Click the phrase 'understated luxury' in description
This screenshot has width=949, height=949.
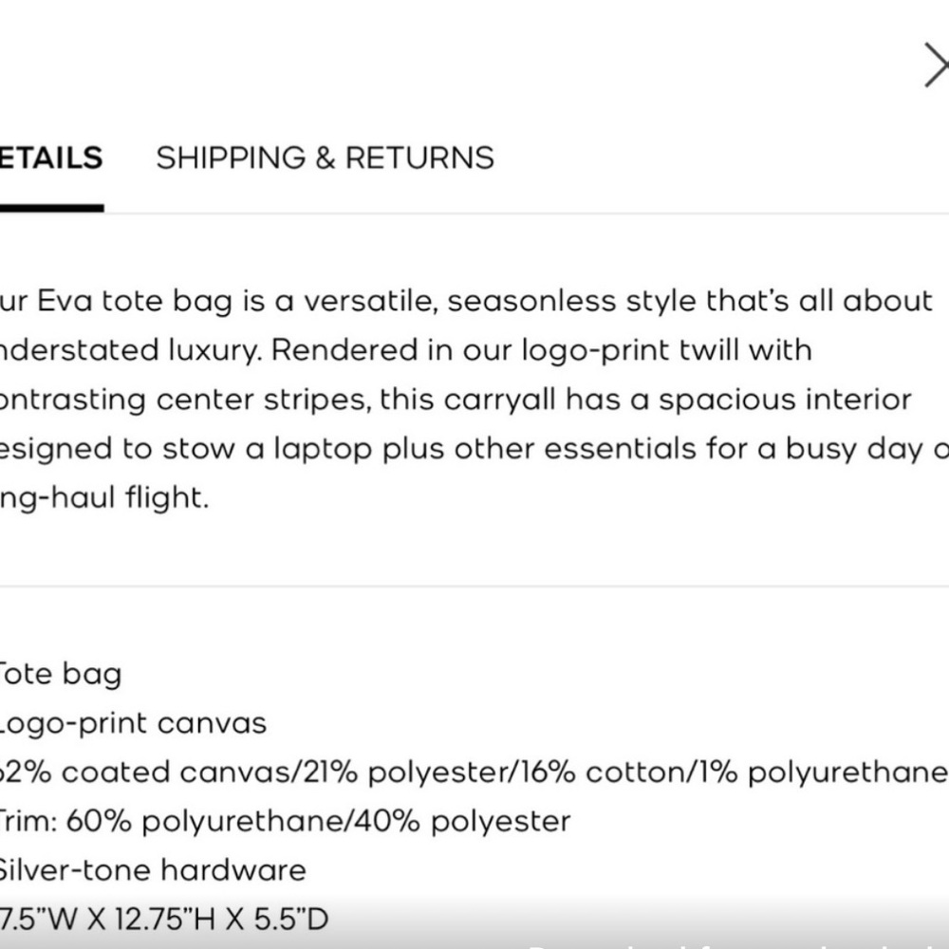[131, 350]
